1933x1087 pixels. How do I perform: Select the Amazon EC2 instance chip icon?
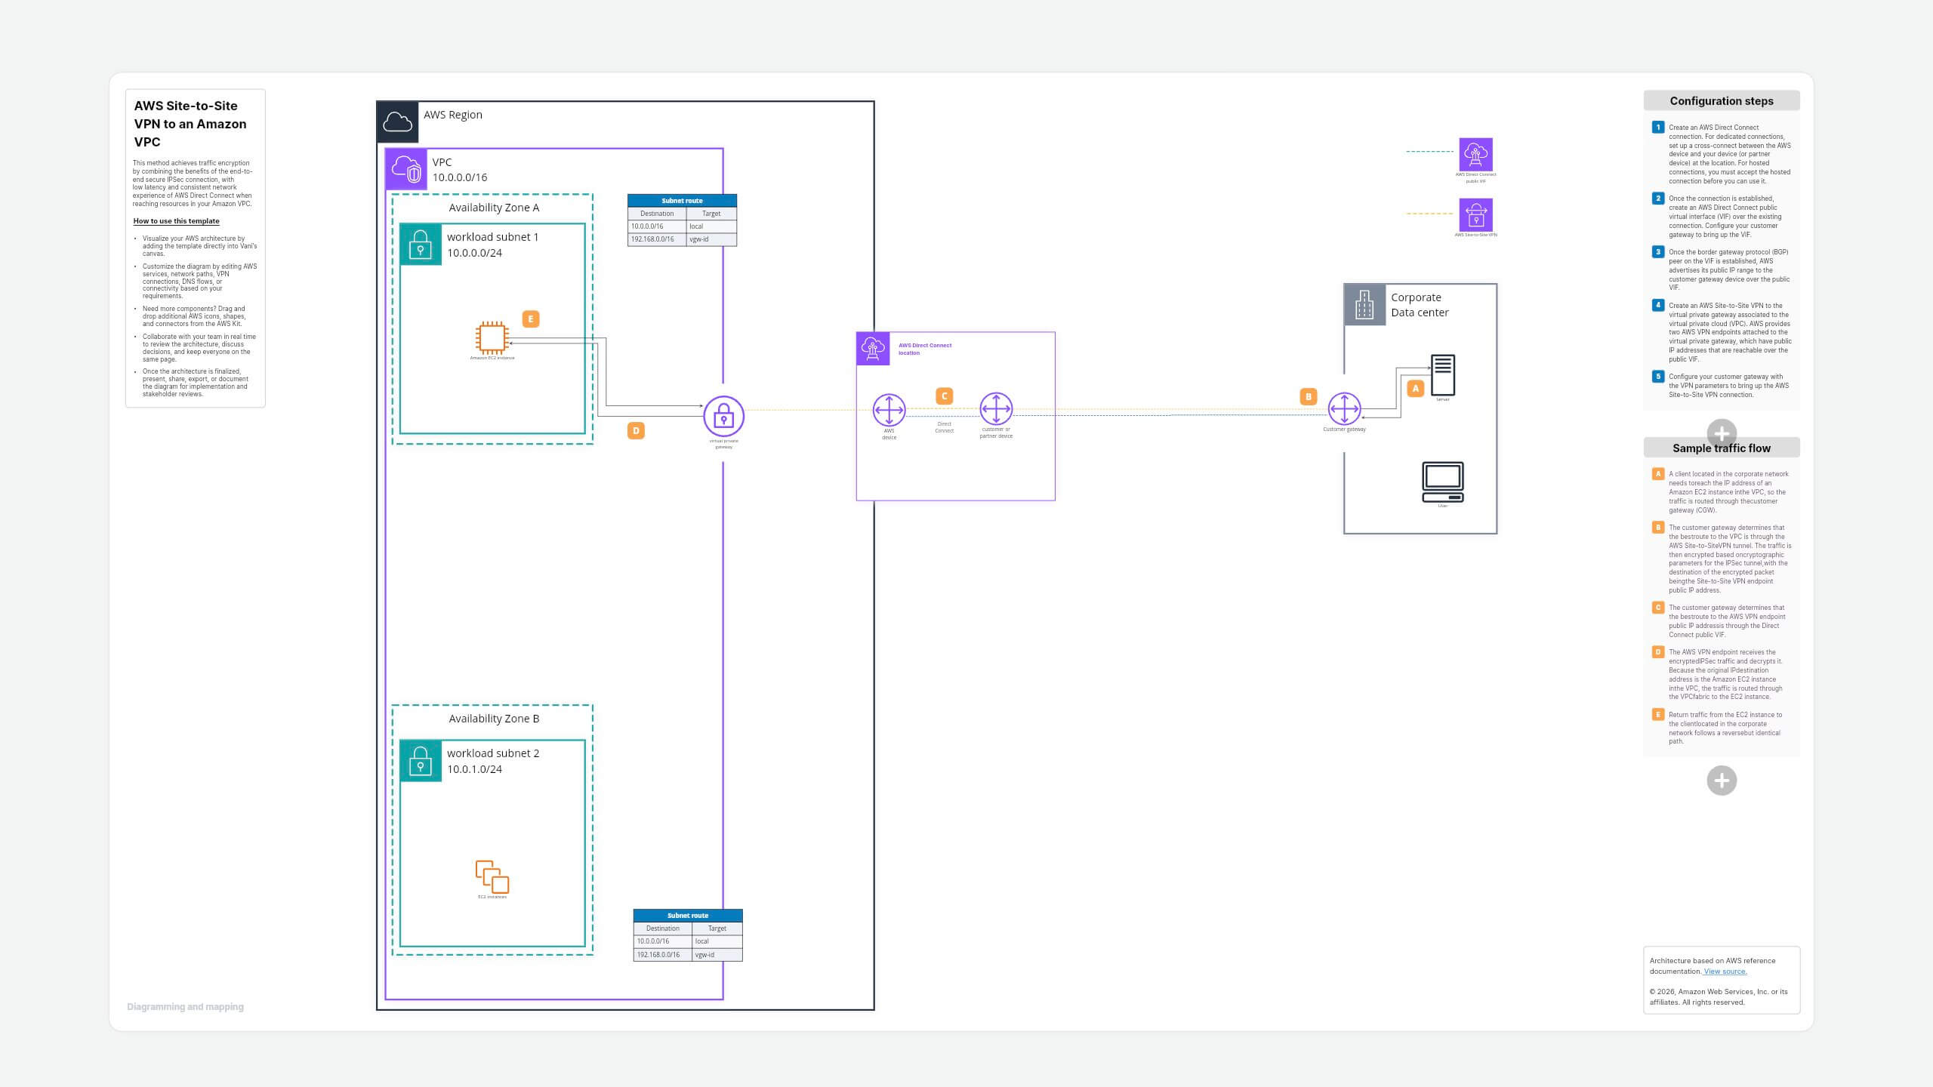pyautogui.click(x=492, y=337)
